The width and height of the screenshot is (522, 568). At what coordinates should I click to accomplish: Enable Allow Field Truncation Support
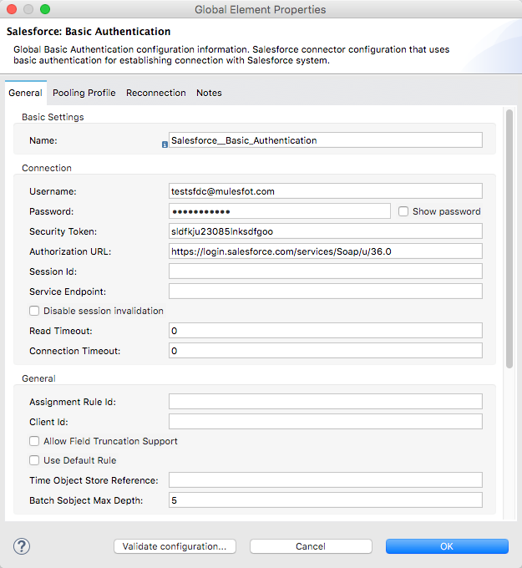34,441
